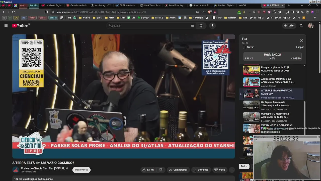Expand the stream bookmark folder
Screen dimensions: 321x181
pos(171,18)
